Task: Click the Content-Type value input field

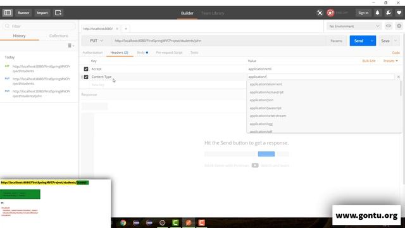Action: coord(320,77)
